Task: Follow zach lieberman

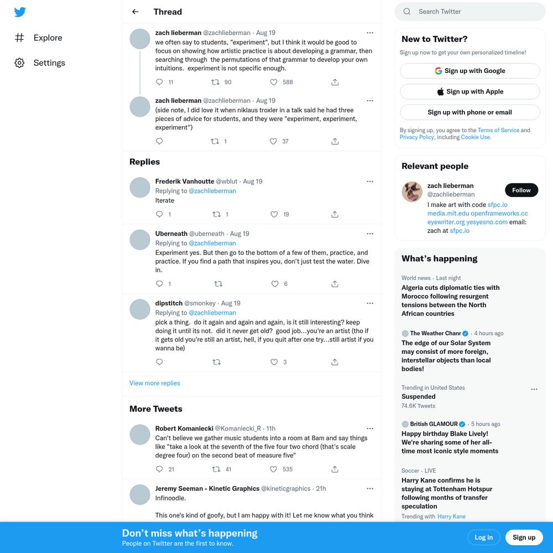Action: click(x=521, y=190)
